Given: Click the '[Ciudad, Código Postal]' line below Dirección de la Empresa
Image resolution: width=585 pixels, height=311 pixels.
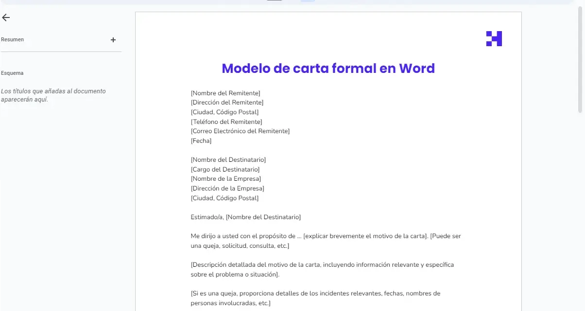Looking at the screenshot, I should pyautogui.click(x=224, y=198).
